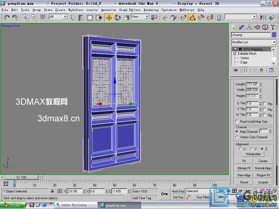Viewport: 279px width, 209px height.
Task: Select the Select and Move tool
Action: pos(109,18)
